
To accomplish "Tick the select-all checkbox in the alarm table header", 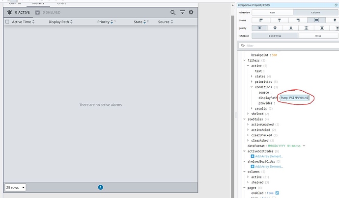I will click(x=7, y=22).
